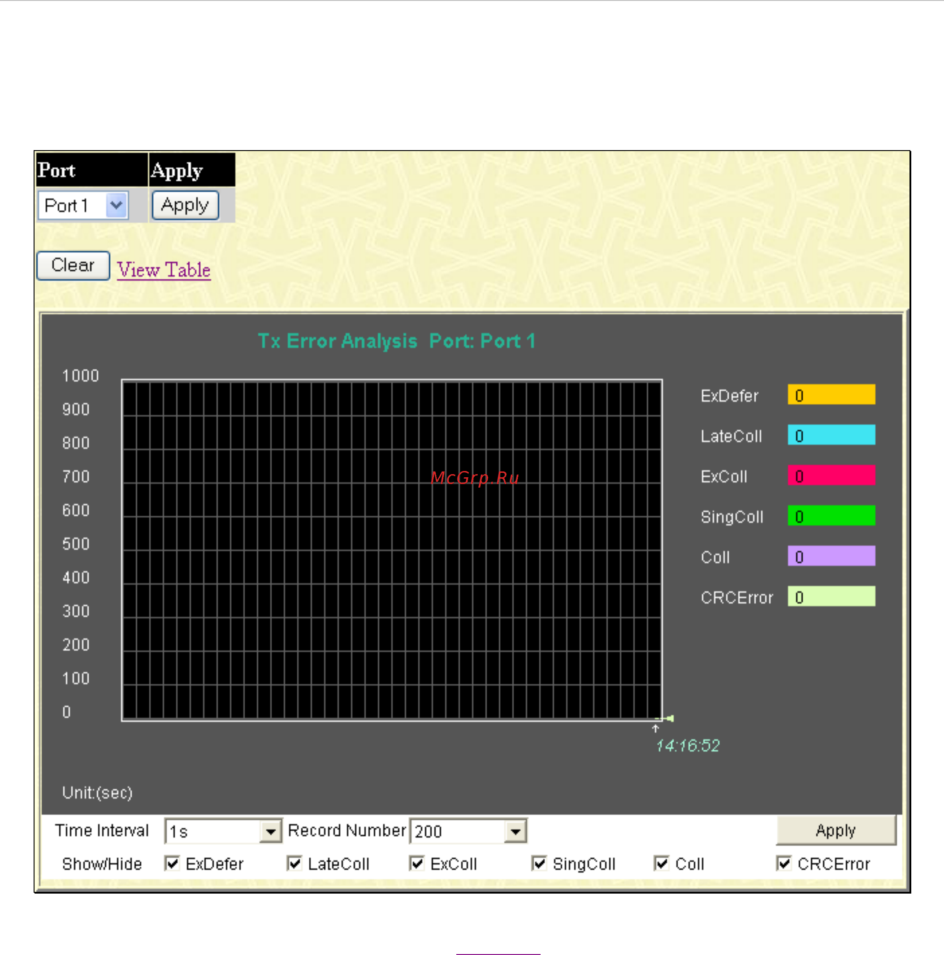
Task: Disable the SingColl checkbox
Action: click(x=539, y=864)
